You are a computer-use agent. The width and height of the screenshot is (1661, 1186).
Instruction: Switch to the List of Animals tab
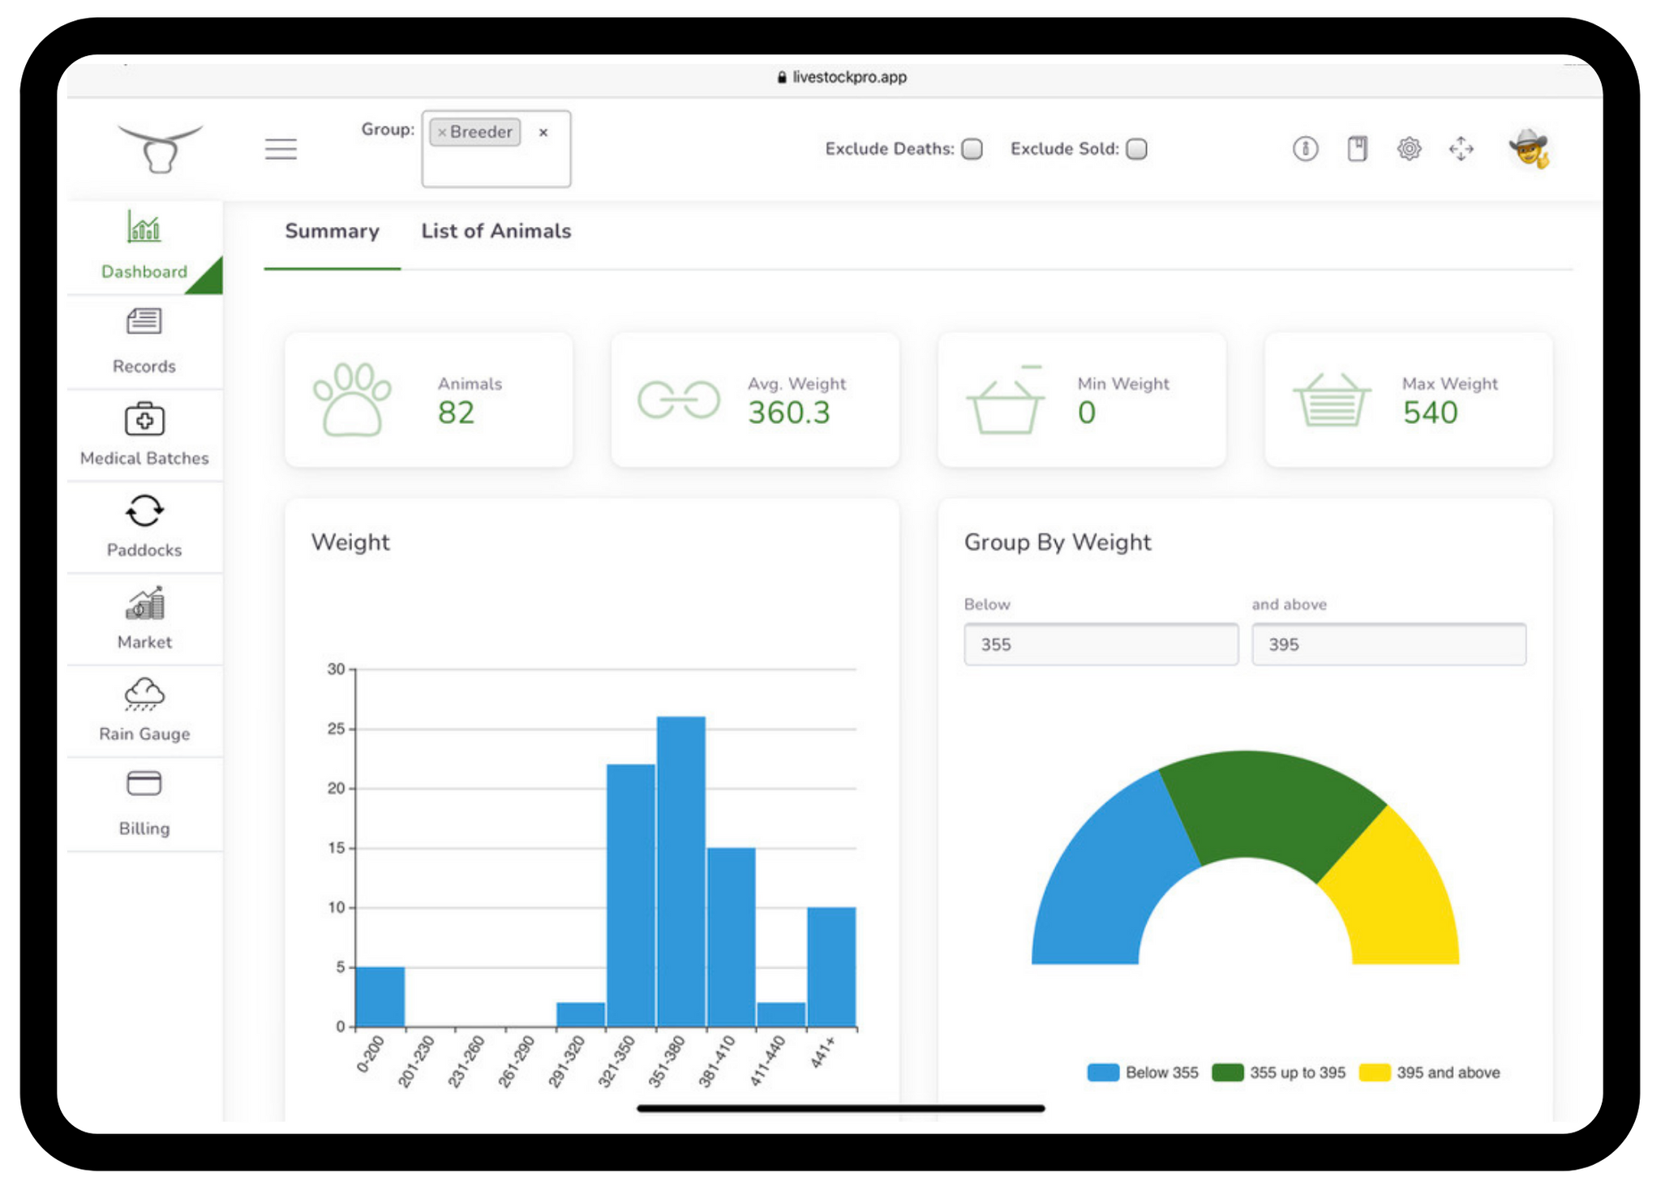(496, 231)
